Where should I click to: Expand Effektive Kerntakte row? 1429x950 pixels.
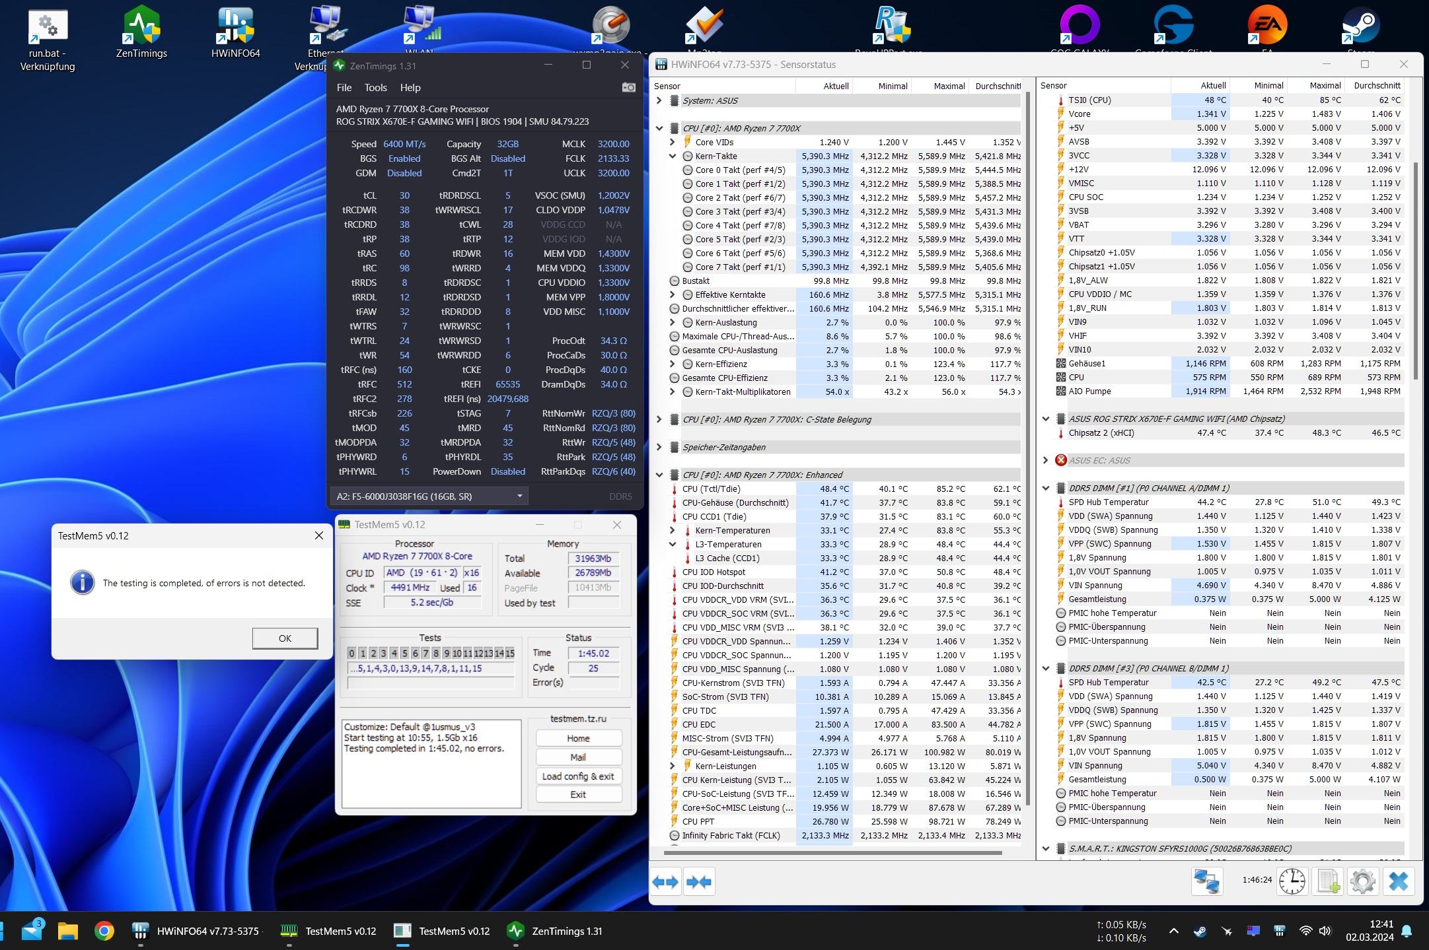pos(673,294)
